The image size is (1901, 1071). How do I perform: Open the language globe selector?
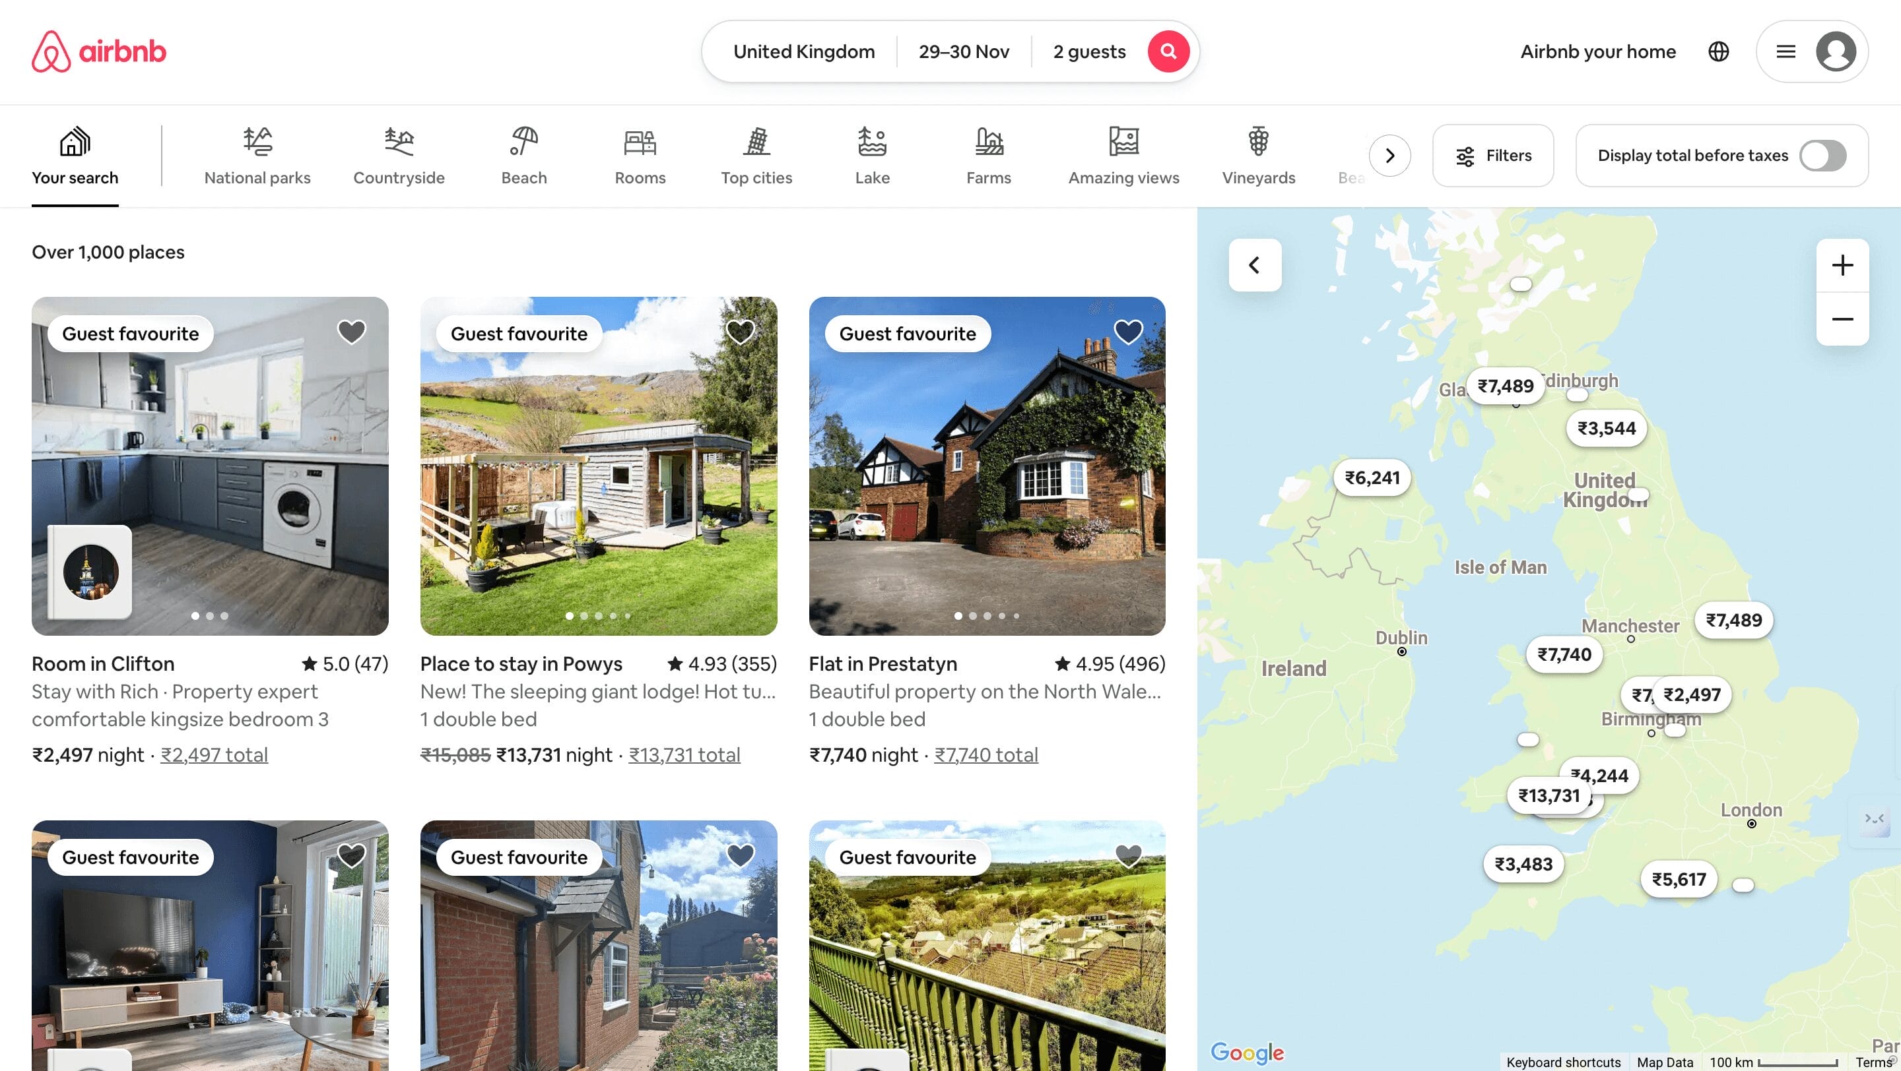(1718, 51)
